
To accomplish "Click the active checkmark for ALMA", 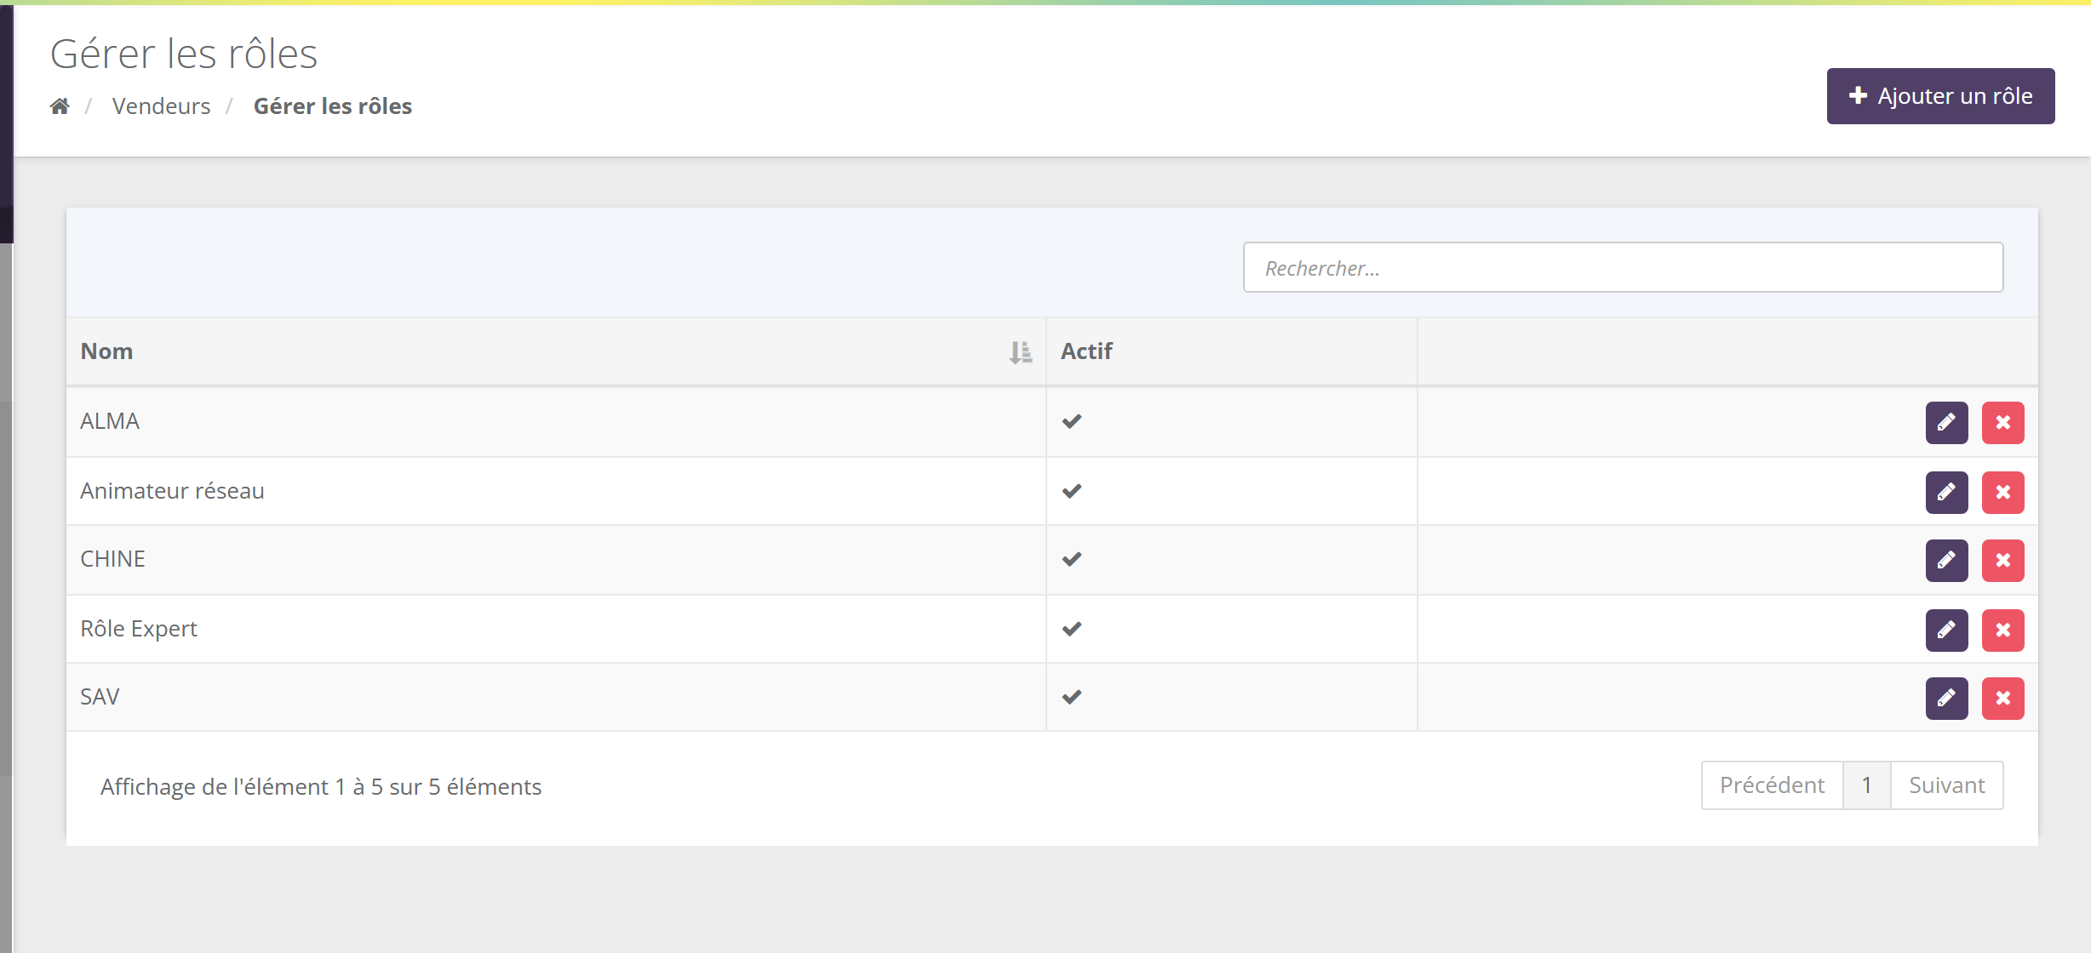I will coord(1071,421).
